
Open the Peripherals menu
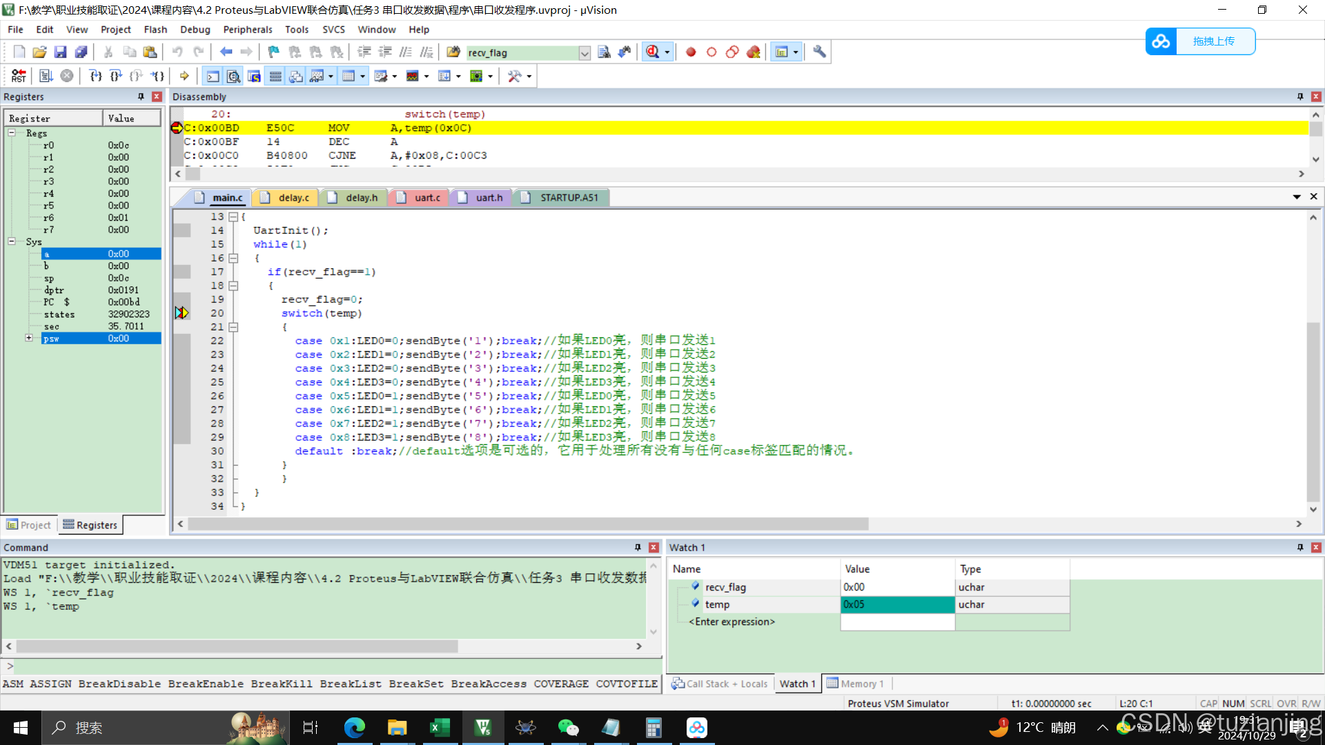pyautogui.click(x=247, y=30)
